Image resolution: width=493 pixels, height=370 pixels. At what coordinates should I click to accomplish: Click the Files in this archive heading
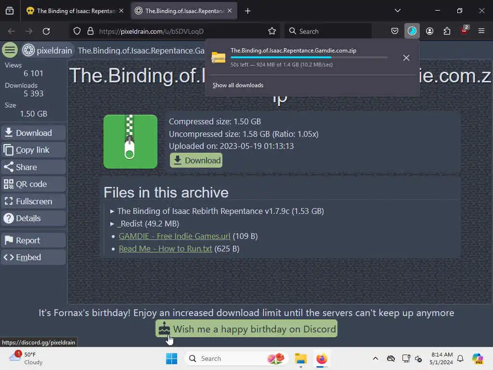(x=166, y=193)
